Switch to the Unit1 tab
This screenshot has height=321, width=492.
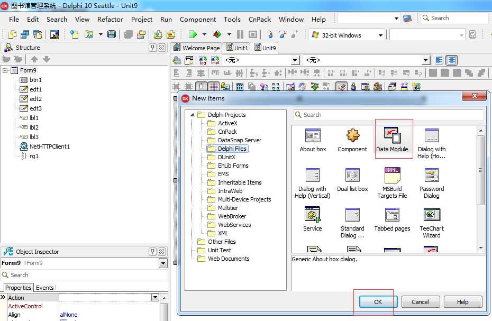pyautogui.click(x=237, y=48)
